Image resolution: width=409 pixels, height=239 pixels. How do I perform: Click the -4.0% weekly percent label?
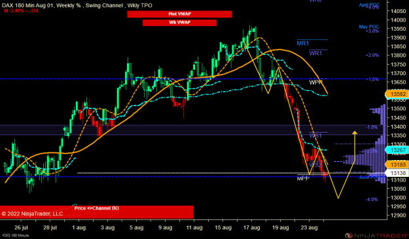click(x=372, y=199)
